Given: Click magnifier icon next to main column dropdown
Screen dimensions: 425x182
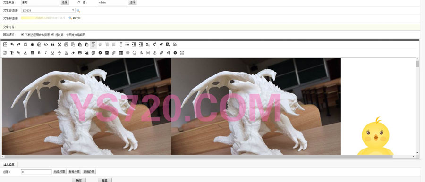Looking at the screenshot, I should point(78,11).
